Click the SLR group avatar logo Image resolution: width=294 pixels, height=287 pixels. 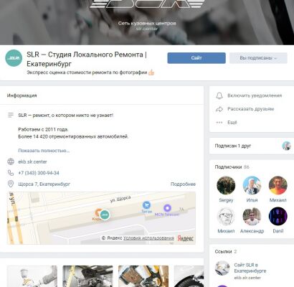pos(14,58)
